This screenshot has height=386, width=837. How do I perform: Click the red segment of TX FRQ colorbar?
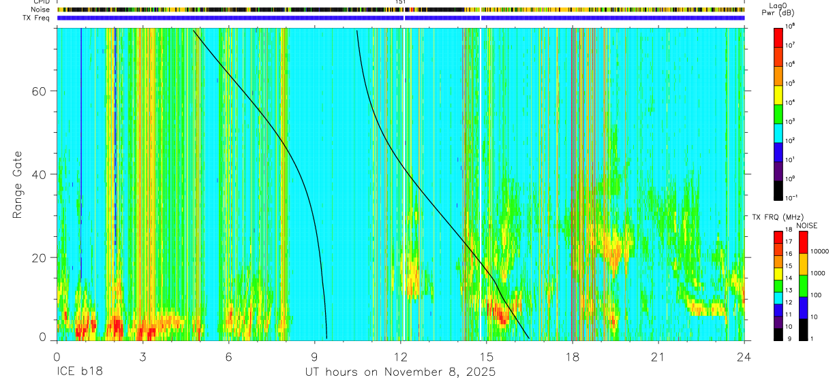pos(779,237)
